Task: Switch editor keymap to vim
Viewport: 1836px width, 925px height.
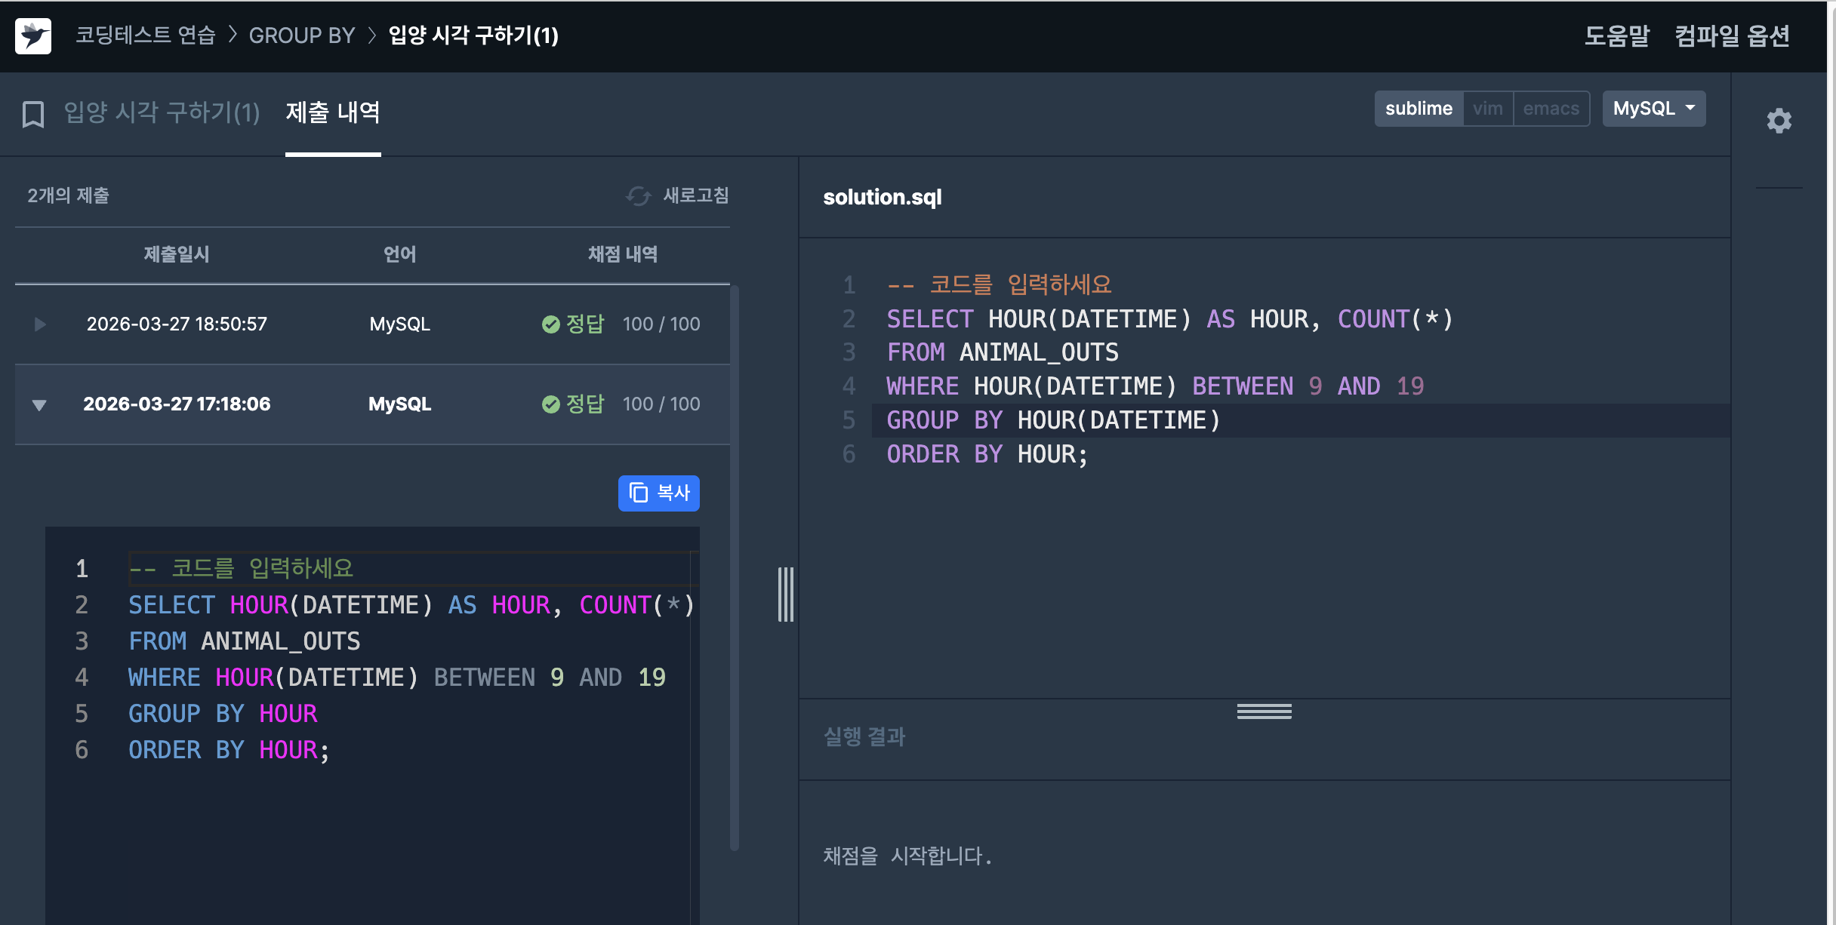Action: [x=1487, y=109]
